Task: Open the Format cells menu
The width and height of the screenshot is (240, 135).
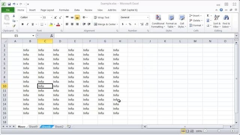Action: click(196, 25)
